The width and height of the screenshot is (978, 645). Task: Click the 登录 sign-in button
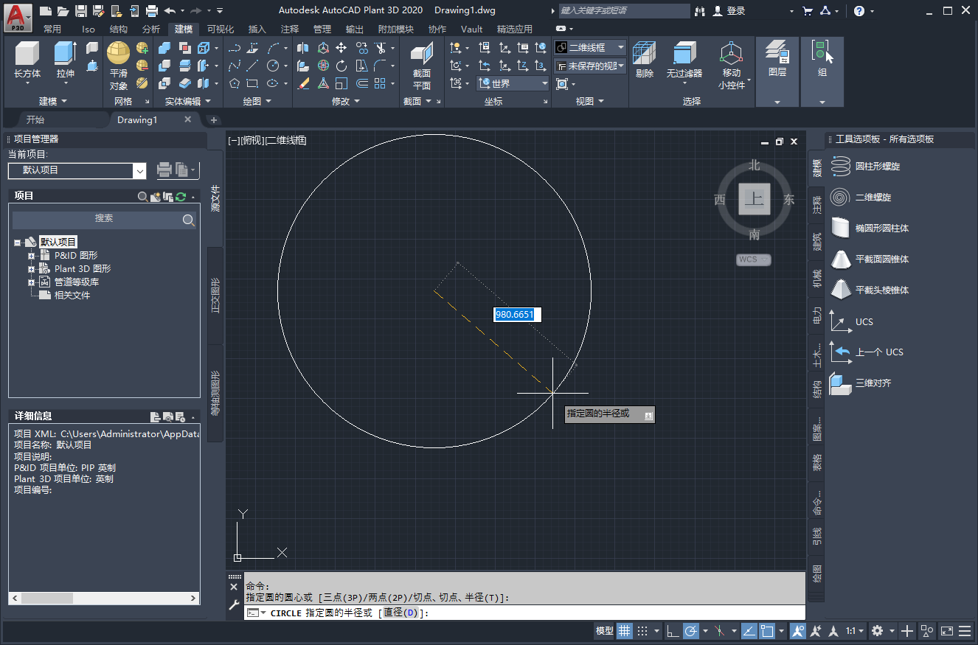(x=735, y=10)
